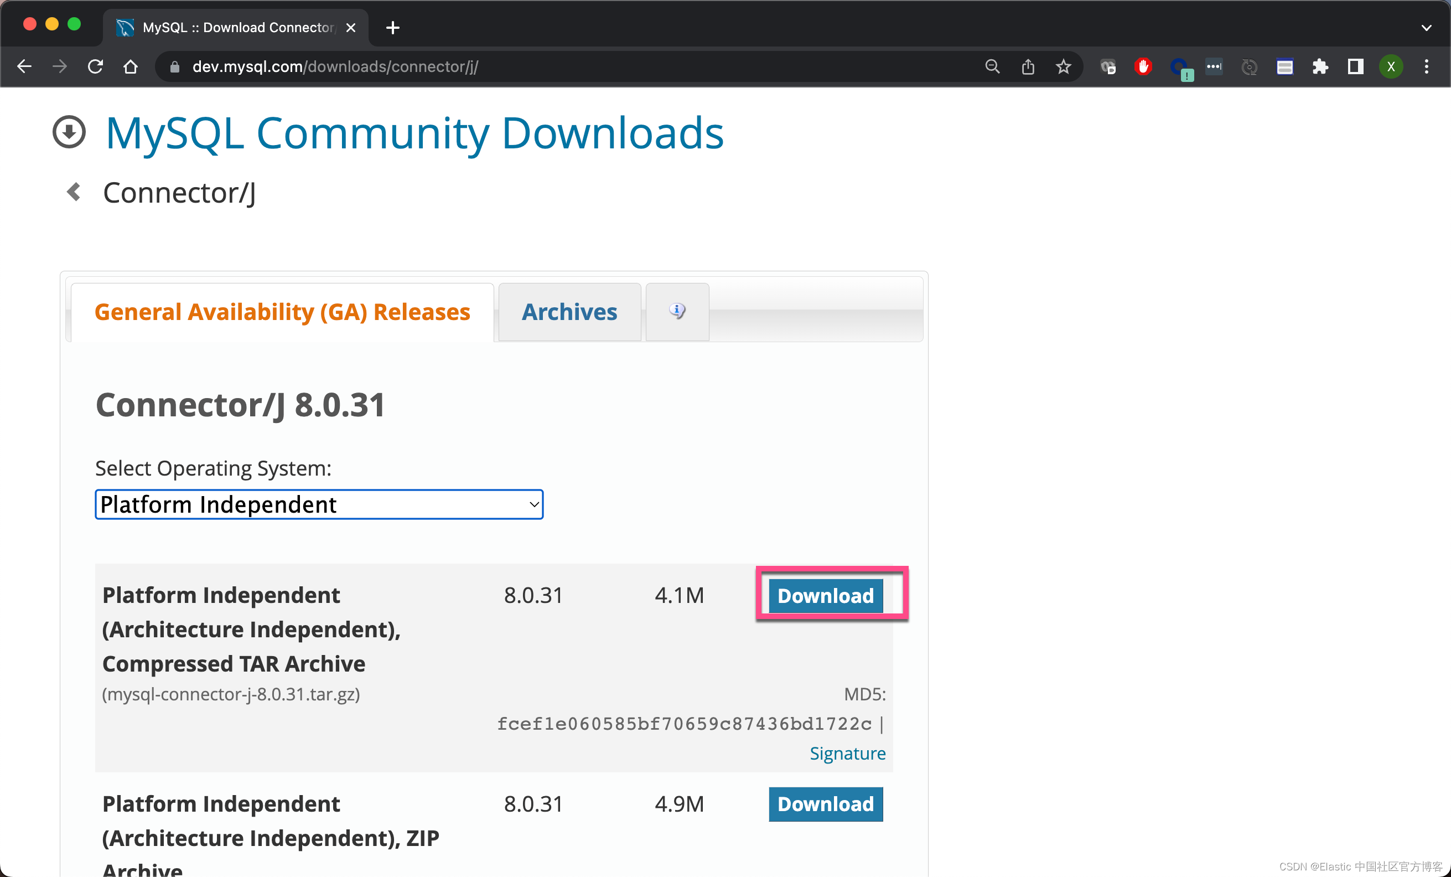Close the MySQL Download Connector tab

point(351,28)
